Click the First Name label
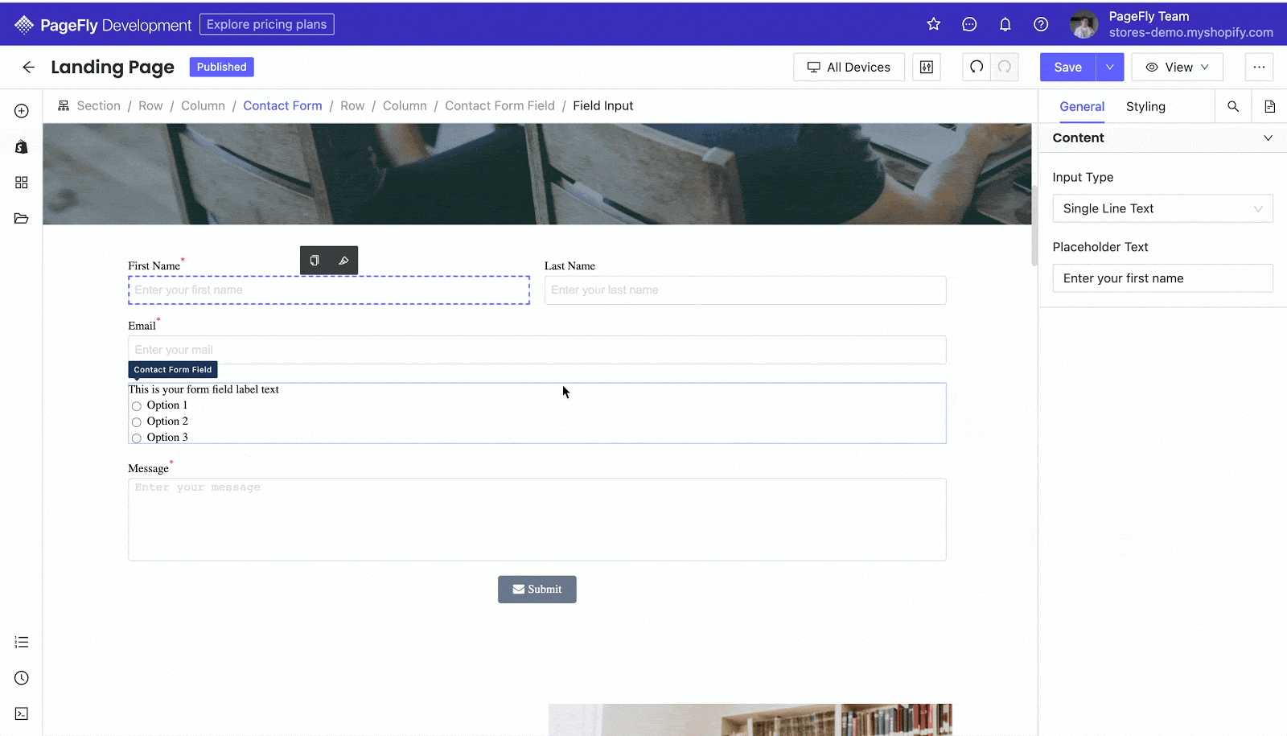This screenshot has width=1287, height=736. pyautogui.click(x=154, y=266)
